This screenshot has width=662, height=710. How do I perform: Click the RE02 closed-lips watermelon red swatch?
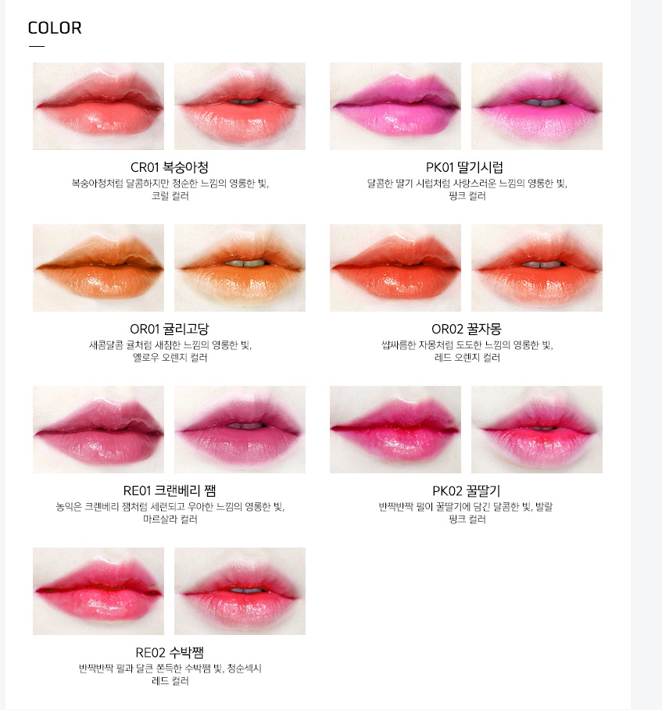click(98, 591)
